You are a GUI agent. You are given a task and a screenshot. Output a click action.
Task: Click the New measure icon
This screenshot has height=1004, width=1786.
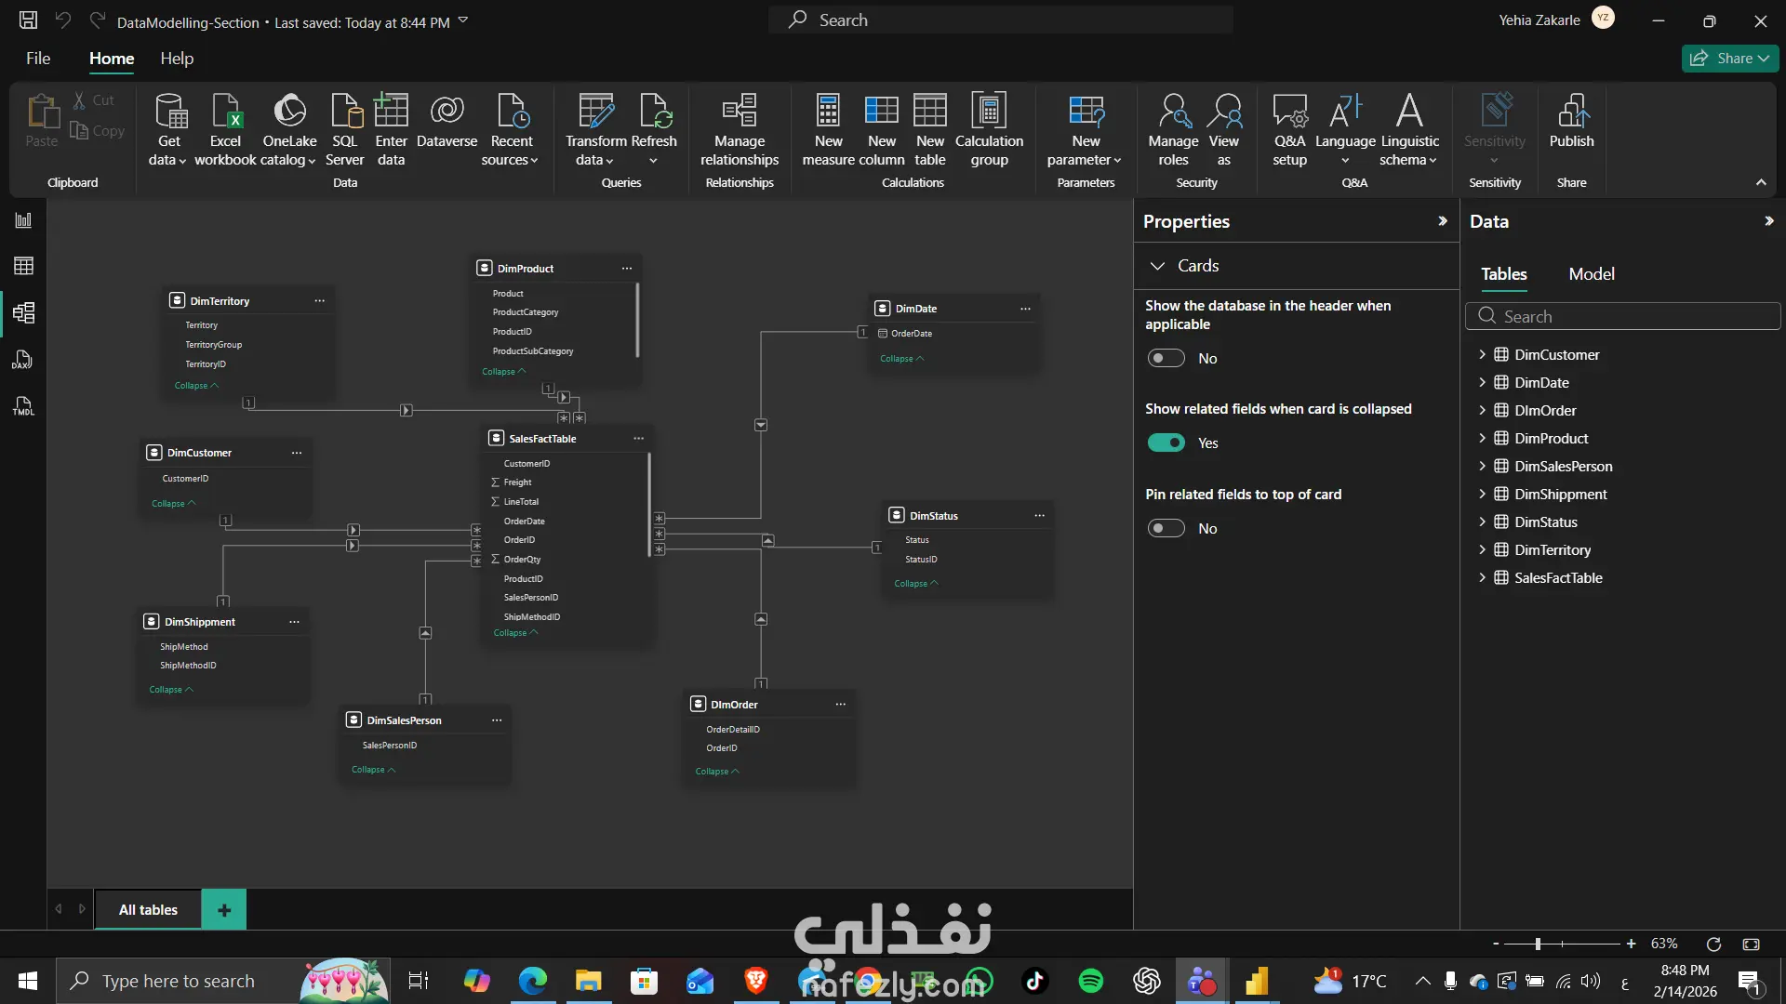pyautogui.click(x=828, y=112)
